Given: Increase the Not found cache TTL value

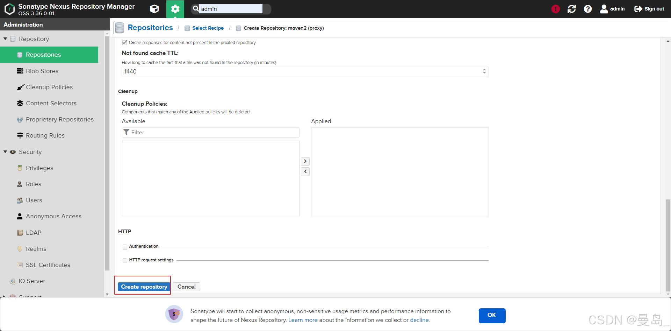Looking at the screenshot, I should click(x=484, y=70).
